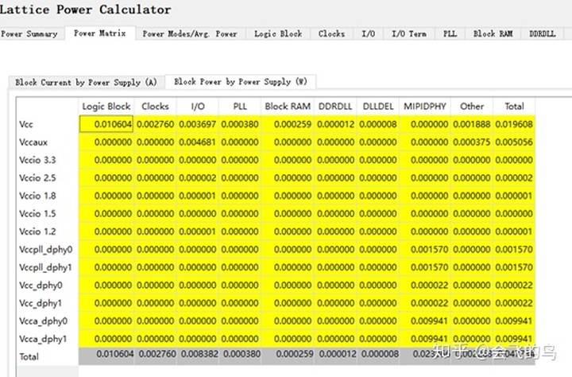572x377 pixels.
Task: Click the Total column header
Action: (x=514, y=107)
